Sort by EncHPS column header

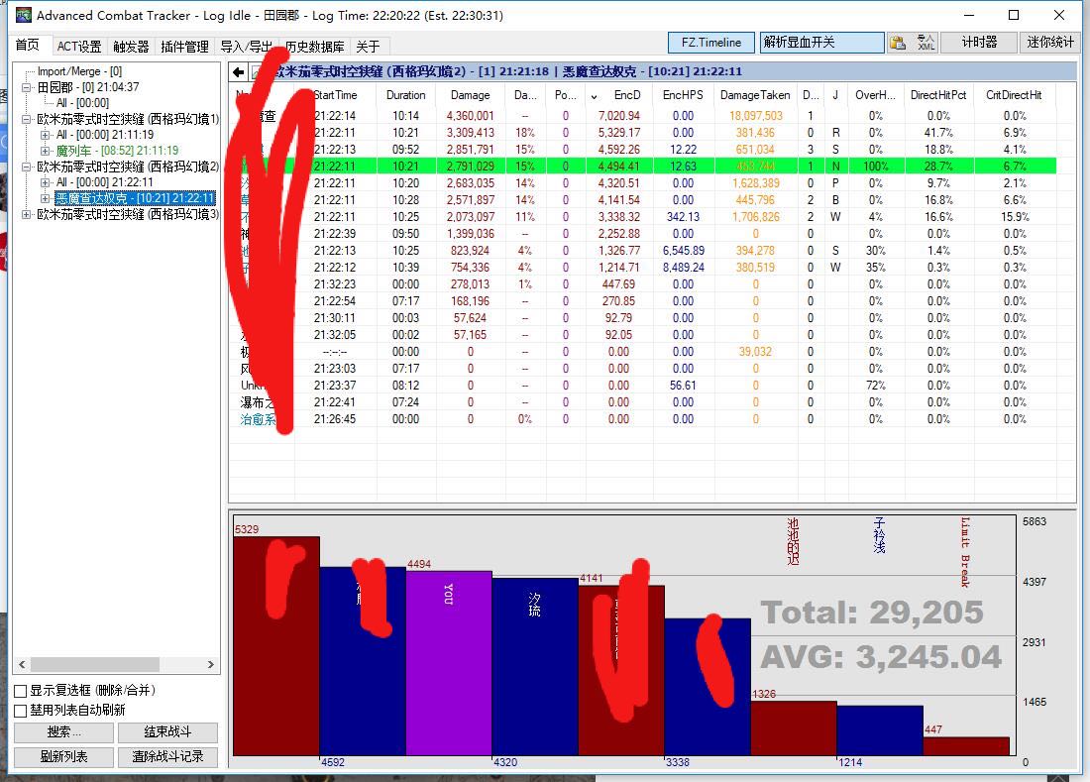pyautogui.click(x=683, y=95)
